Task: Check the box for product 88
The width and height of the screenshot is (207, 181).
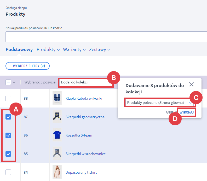Action: [8, 98]
